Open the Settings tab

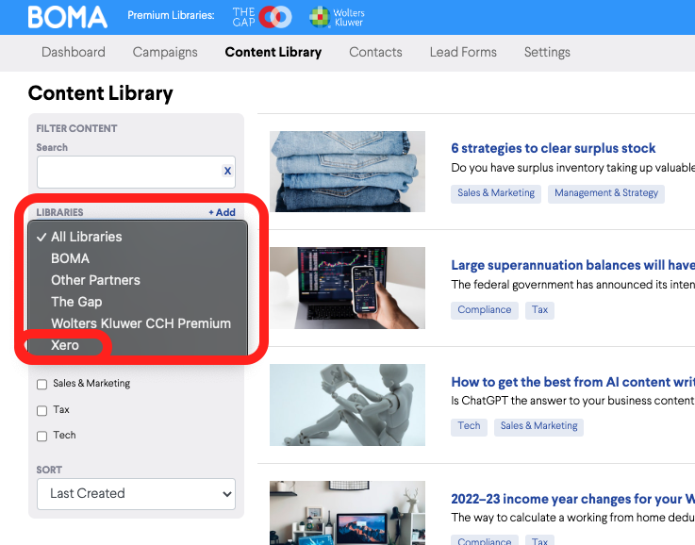pyautogui.click(x=547, y=52)
